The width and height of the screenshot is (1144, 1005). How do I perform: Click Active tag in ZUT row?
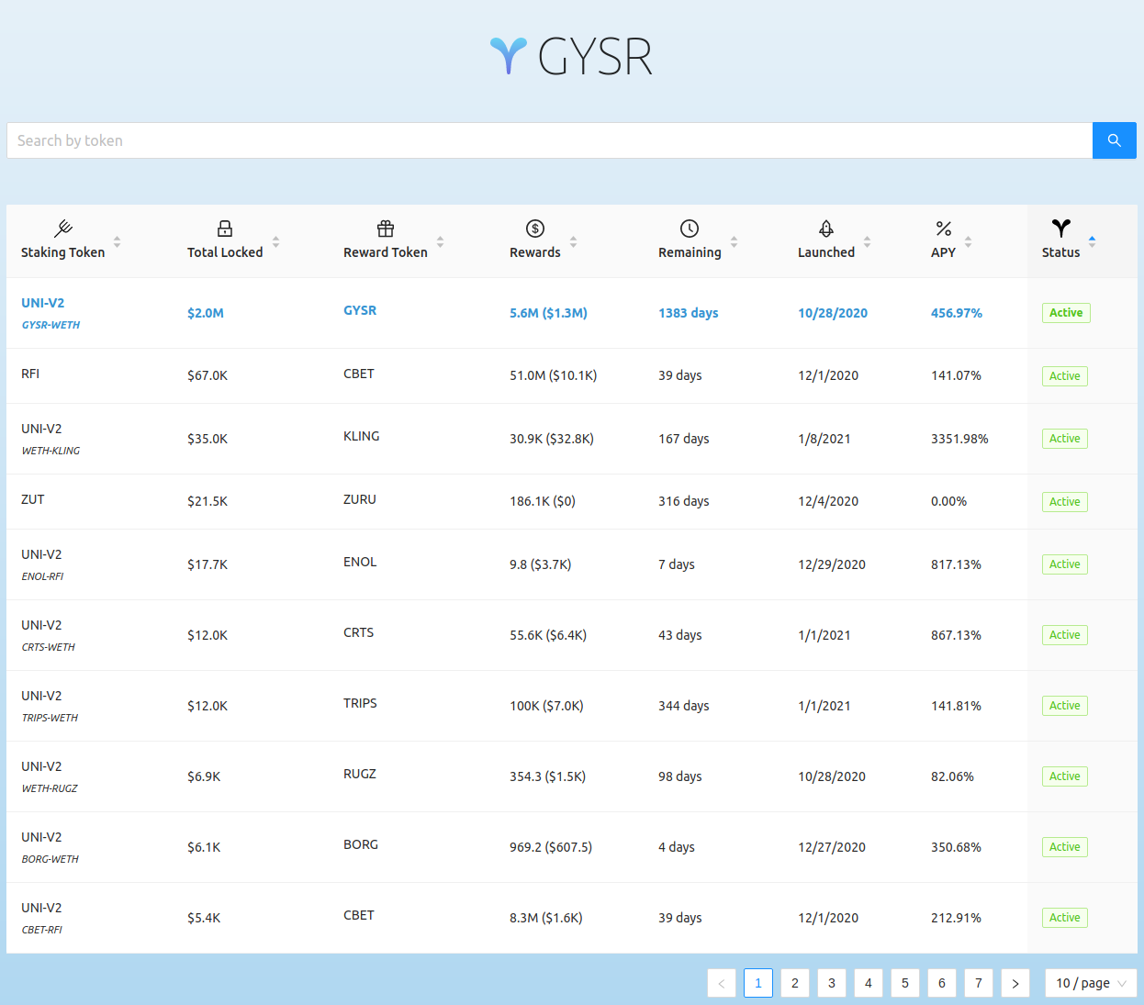[x=1065, y=502]
